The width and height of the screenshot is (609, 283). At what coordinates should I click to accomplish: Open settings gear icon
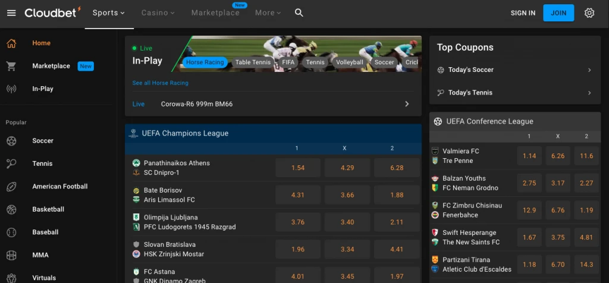tap(589, 13)
